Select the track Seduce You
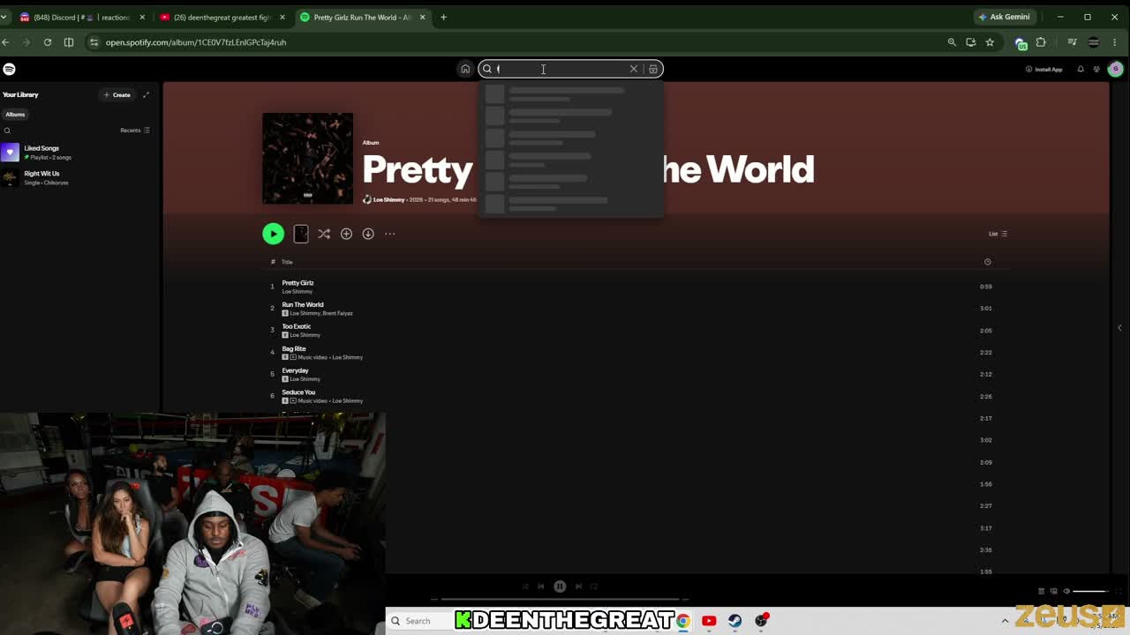 pos(298,392)
